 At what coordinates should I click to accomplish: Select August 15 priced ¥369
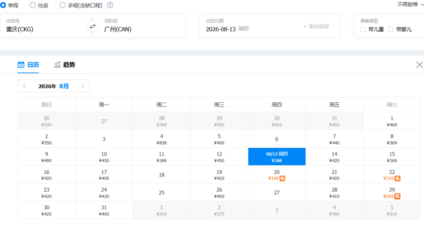coord(392,157)
